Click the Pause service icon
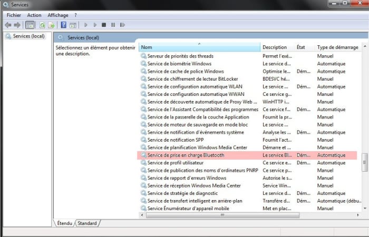Screen dimensions: 369x237 click(x=113, y=25)
